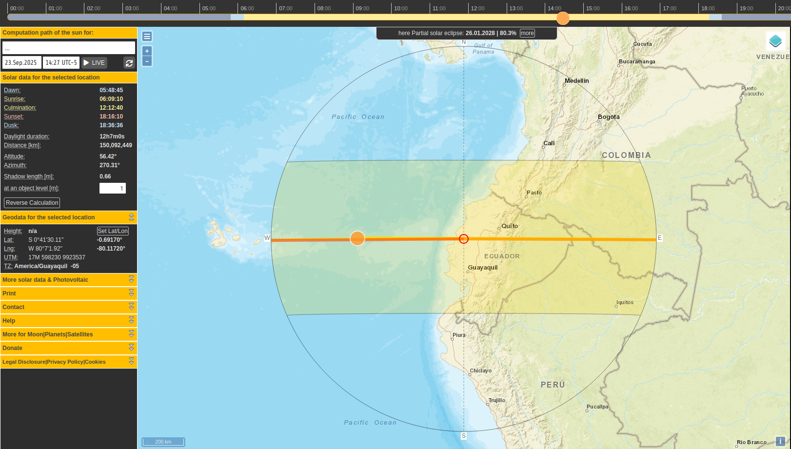Click the Dawn label
791x449 pixels.
coord(12,90)
